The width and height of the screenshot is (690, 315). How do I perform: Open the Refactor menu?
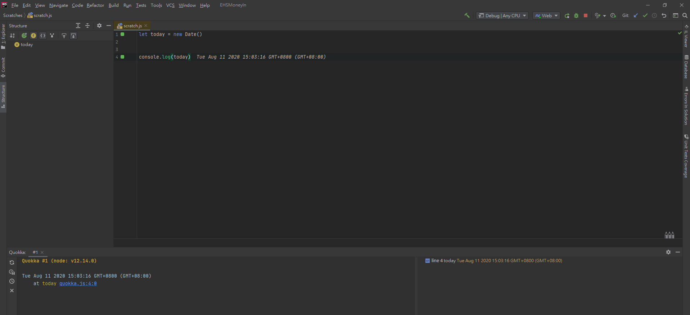[x=95, y=5]
